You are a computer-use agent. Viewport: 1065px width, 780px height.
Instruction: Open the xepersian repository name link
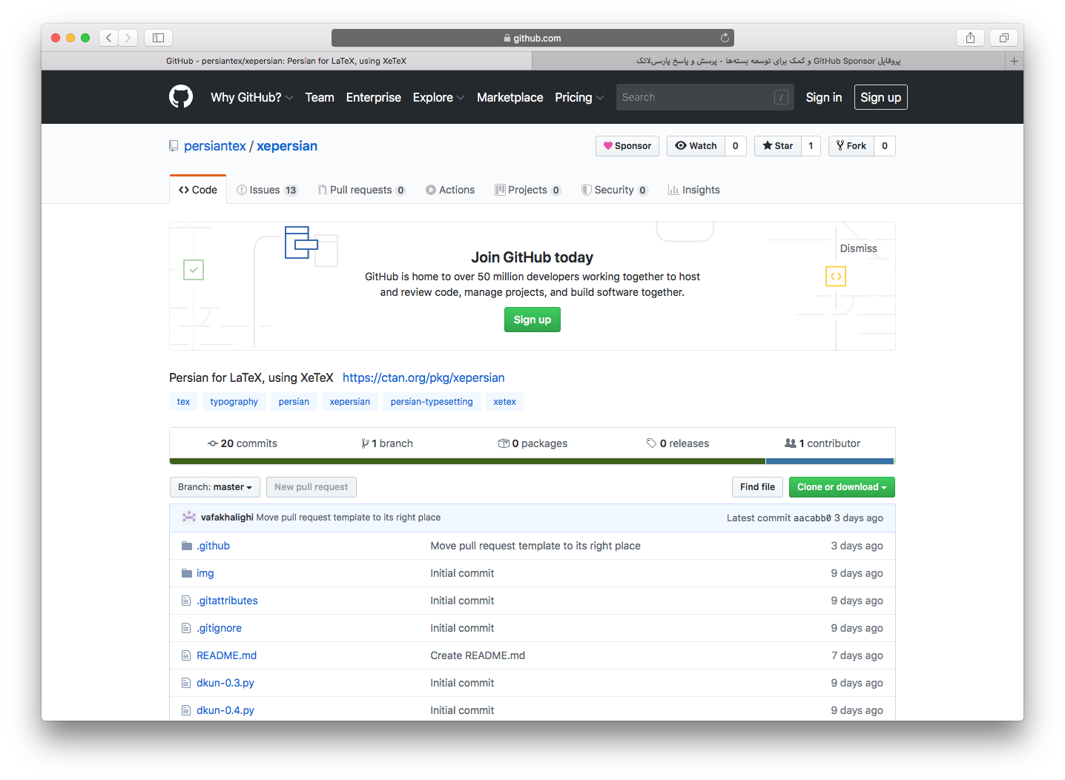[x=287, y=146]
